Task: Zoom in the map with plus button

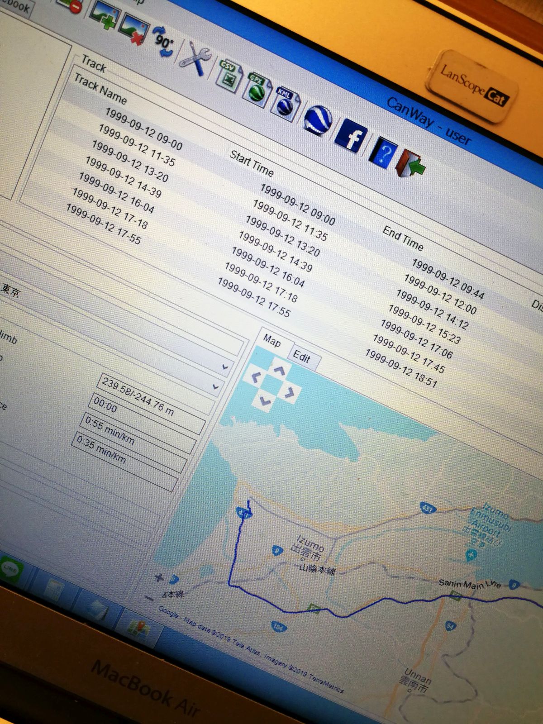Action: (x=159, y=577)
